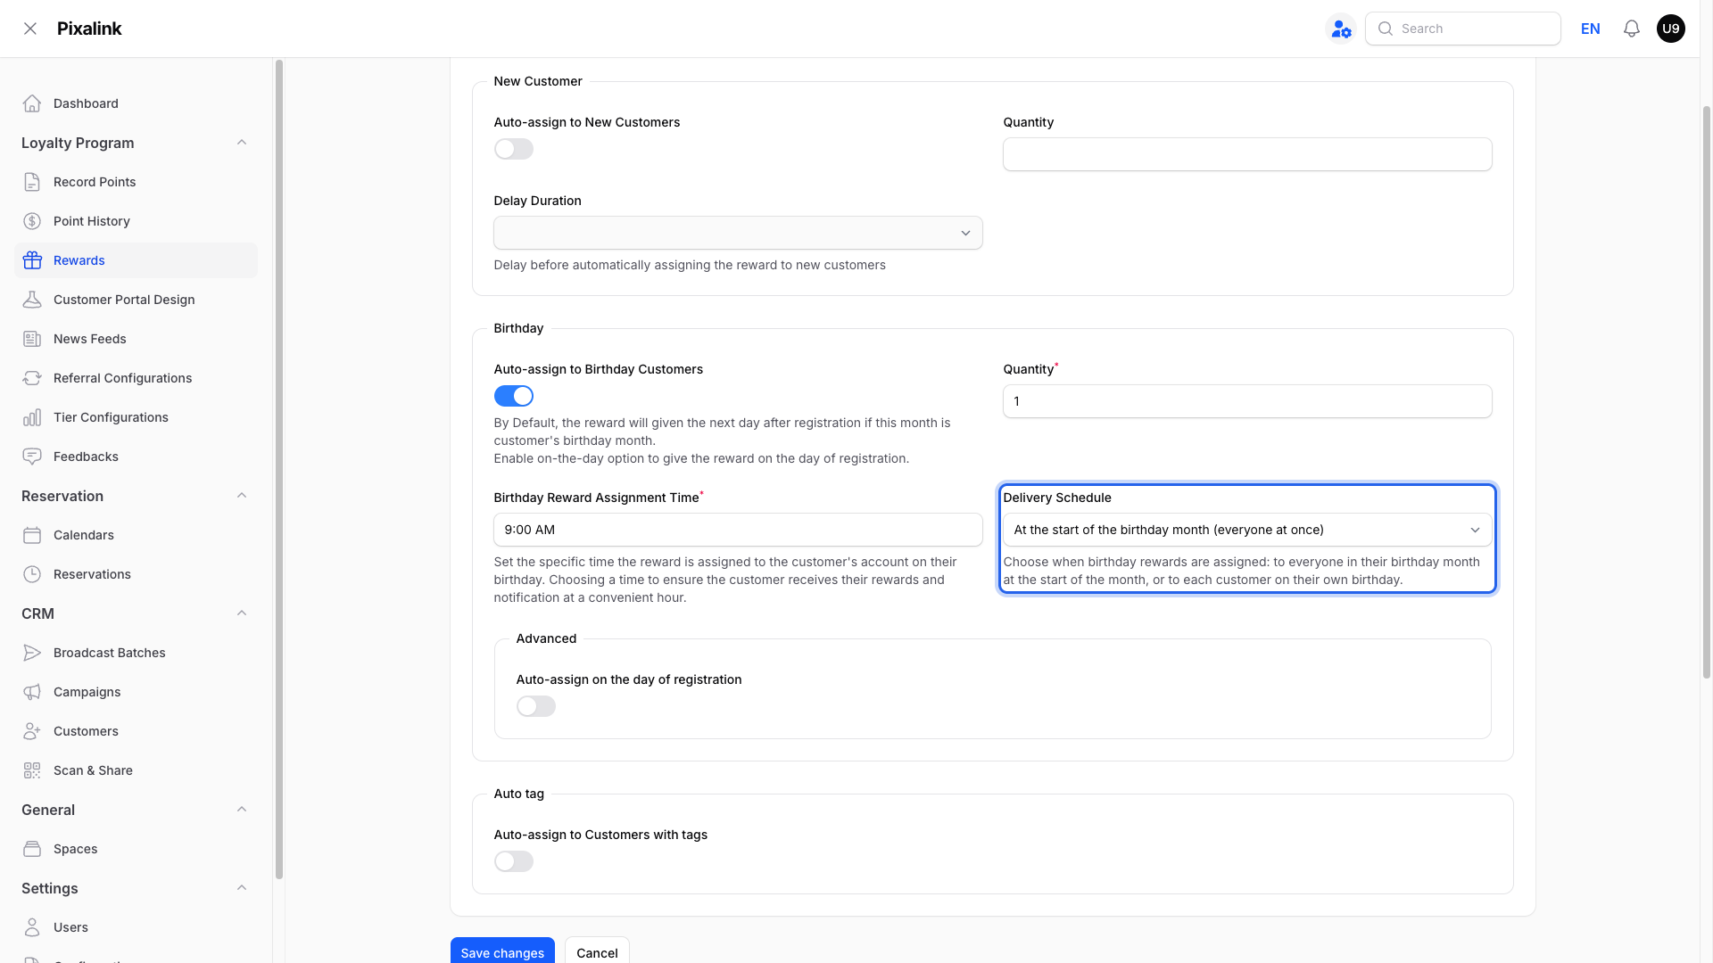
Task: Go to Users under Settings
Action: [136, 927]
